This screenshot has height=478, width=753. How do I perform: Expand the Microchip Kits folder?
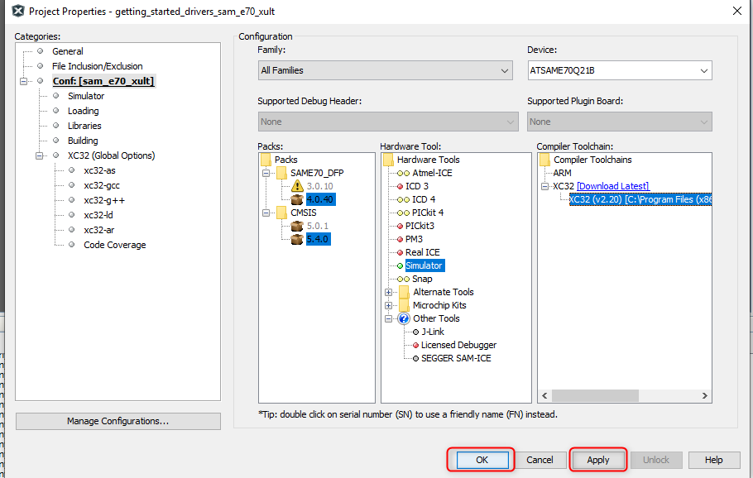tap(388, 305)
